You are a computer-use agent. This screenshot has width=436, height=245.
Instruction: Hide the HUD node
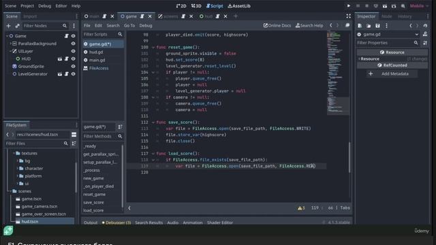click(x=73, y=59)
